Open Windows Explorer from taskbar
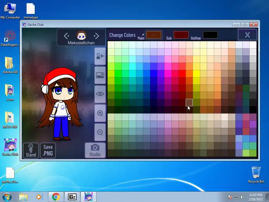Screen dimensions: 269x202 tap(23, 197)
